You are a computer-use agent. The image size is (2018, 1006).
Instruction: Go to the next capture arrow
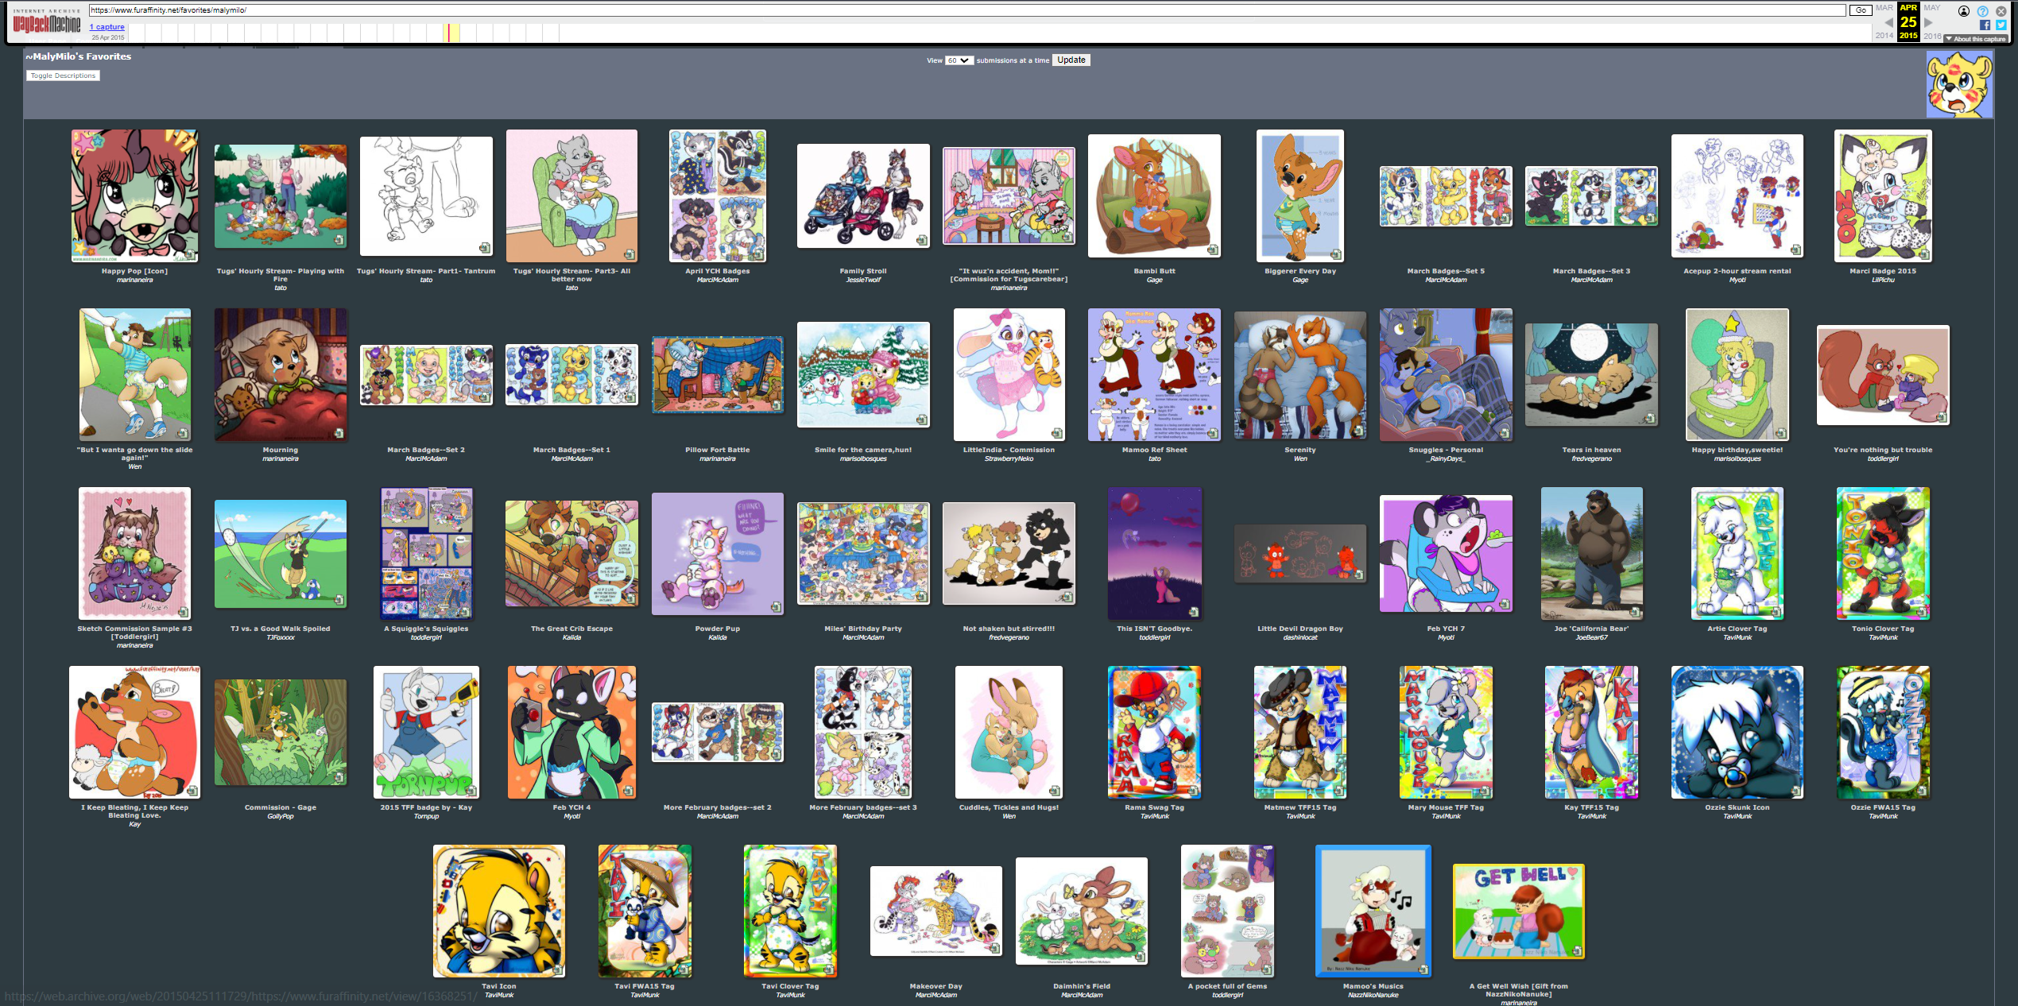tap(1928, 22)
